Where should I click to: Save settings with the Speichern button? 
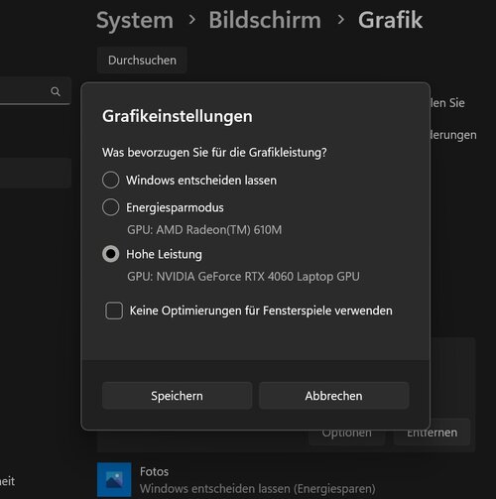tap(177, 396)
